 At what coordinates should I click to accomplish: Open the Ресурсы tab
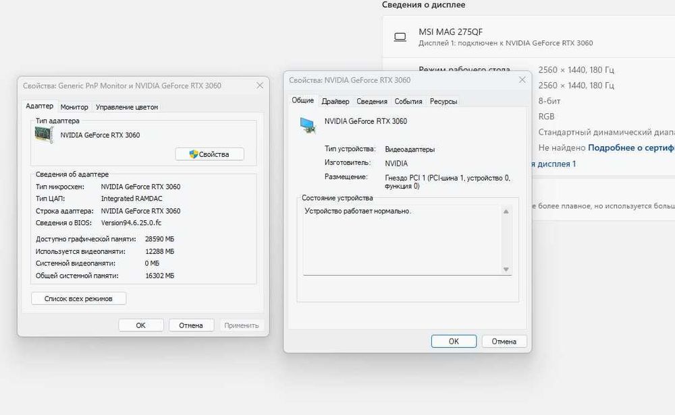443,101
